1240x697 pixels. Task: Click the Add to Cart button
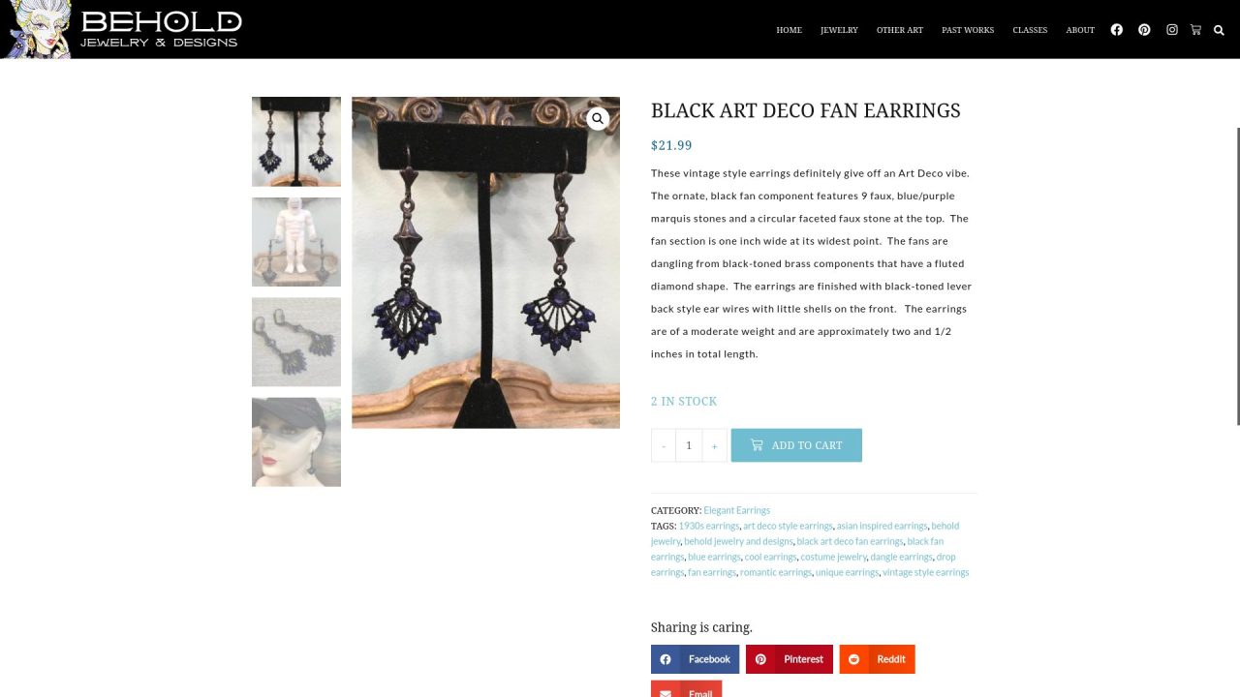click(x=796, y=445)
